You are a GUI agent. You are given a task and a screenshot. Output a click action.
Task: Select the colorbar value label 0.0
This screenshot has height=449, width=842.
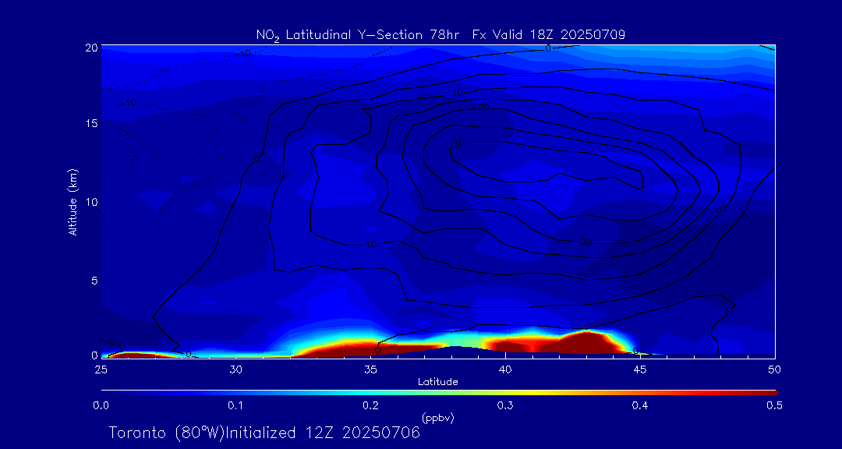[x=101, y=406]
